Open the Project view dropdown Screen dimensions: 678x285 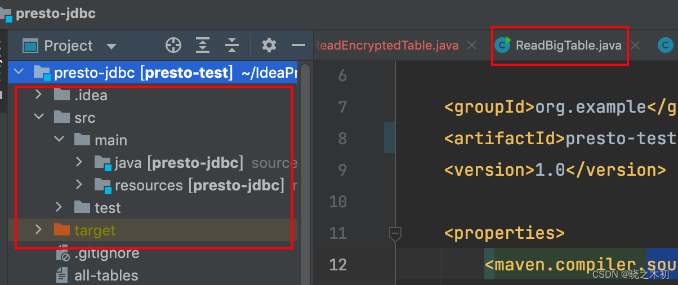[111, 46]
